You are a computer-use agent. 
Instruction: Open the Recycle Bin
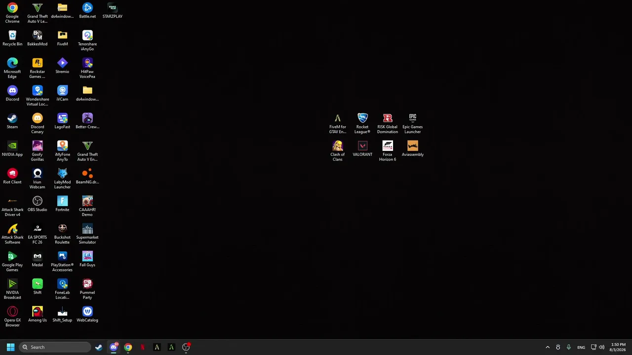pos(12,38)
